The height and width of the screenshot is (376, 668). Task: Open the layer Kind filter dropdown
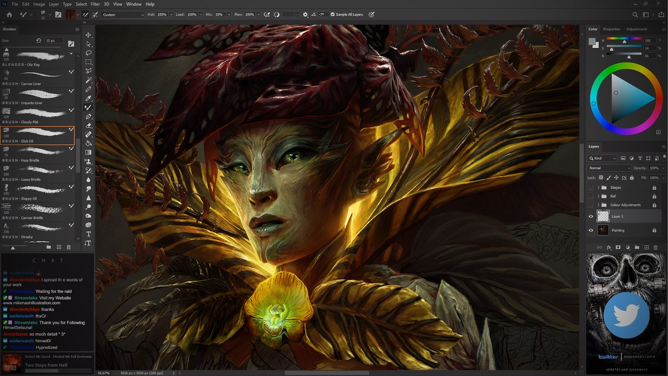(x=603, y=158)
